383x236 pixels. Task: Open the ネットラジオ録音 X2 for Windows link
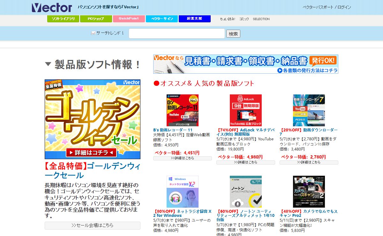click(x=183, y=213)
